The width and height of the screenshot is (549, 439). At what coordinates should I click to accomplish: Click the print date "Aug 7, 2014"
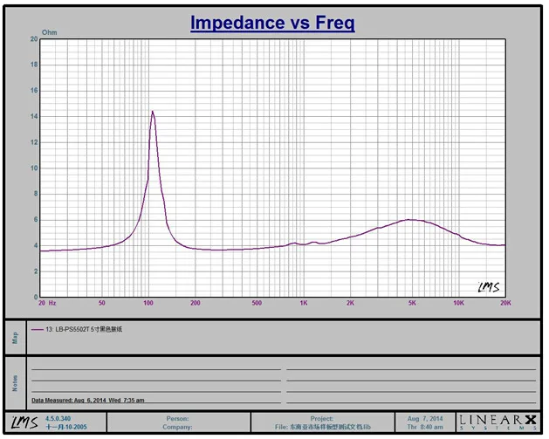(425, 419)
